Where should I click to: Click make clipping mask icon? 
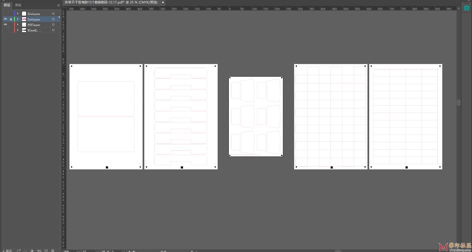tap(32, 251)
